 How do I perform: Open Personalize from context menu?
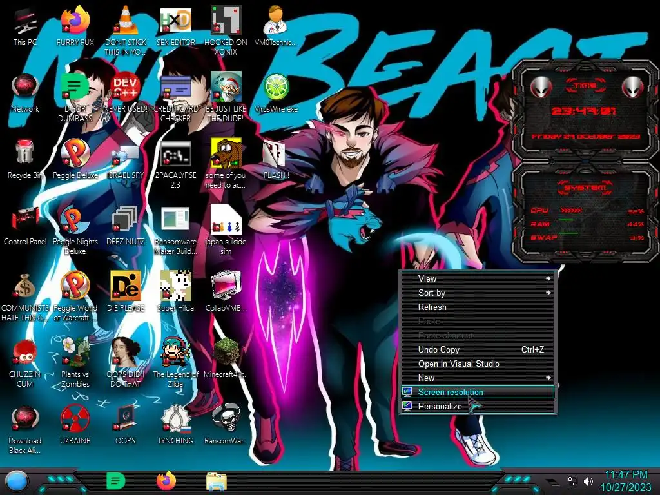pyautogui.click(x=478, y=406)
